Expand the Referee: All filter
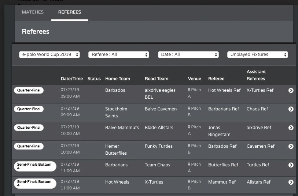This screenshot has height=196, width=298. pyautogui.click(x=119, y=54)
